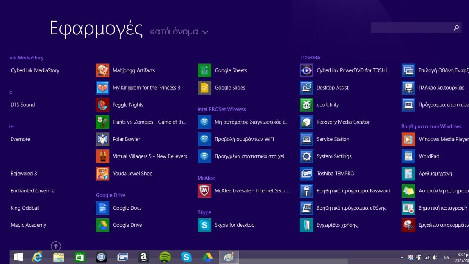Click the circled up arrow button

click(x=56, y=246)
